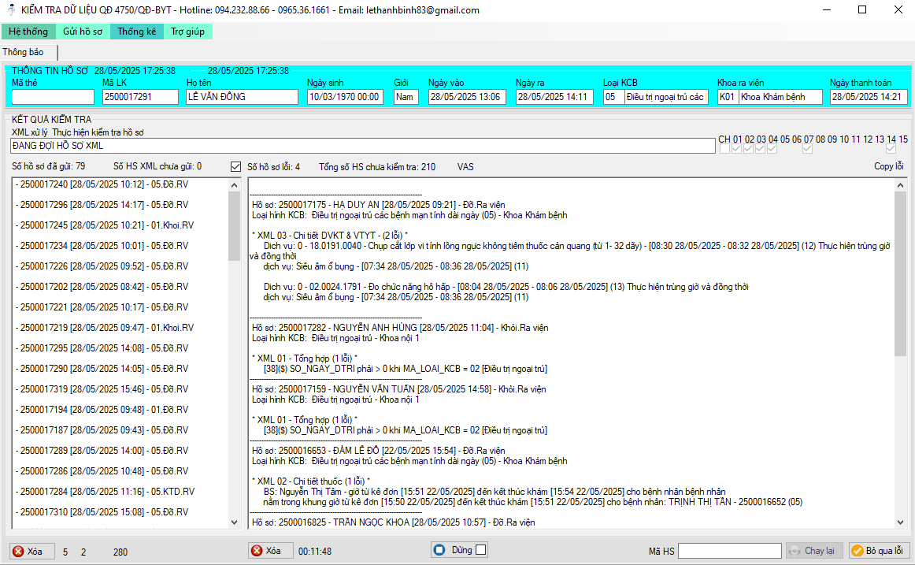Open the Gửi hồ sơ menu
This screenshot has width=915, height=565.
[x=83, y=32]
